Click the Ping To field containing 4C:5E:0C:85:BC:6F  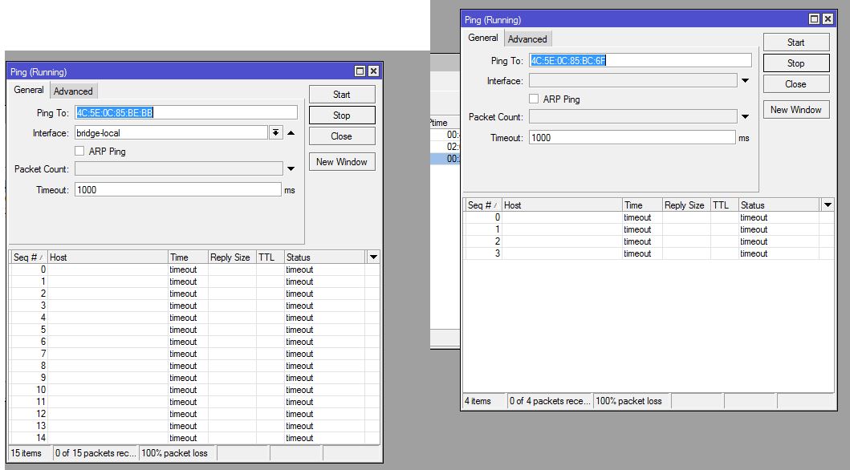pos(640,60)
